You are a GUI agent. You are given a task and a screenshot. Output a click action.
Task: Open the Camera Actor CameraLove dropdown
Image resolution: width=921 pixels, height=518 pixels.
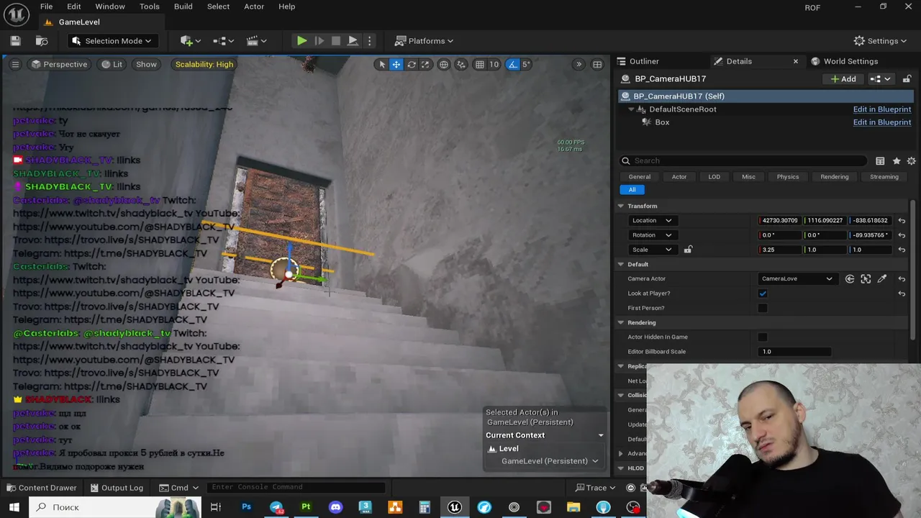(x=797, y=279)
